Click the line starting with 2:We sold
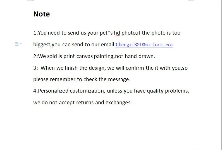This screenshot has width=222, height=150. coord(94,56)
